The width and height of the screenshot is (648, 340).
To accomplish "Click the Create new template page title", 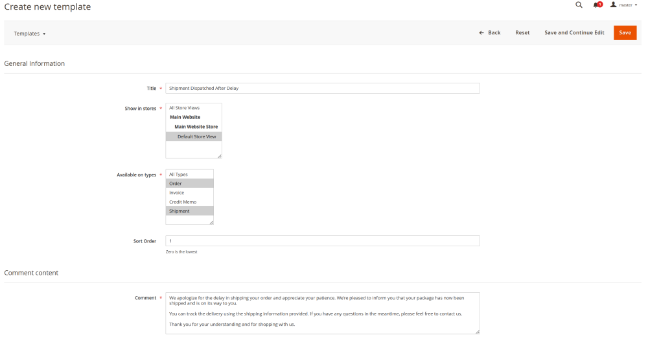I will tap(47, 6).
